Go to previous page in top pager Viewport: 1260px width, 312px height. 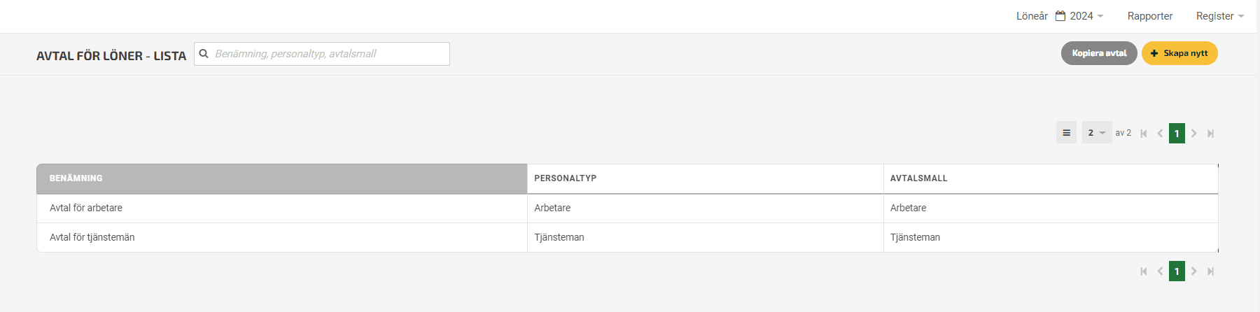1160,134
